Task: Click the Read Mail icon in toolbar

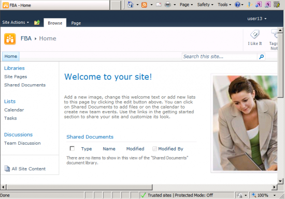Action: 159,5
